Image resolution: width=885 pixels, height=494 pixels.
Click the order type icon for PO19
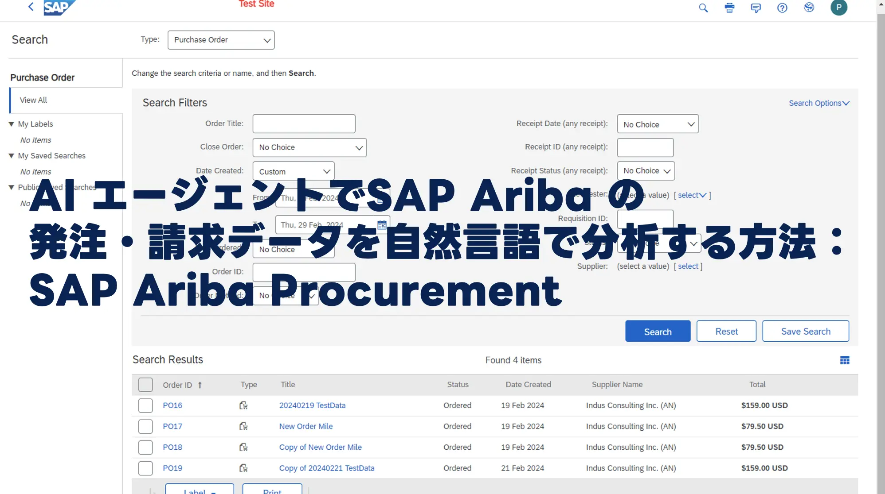click(x=243, y=468)
